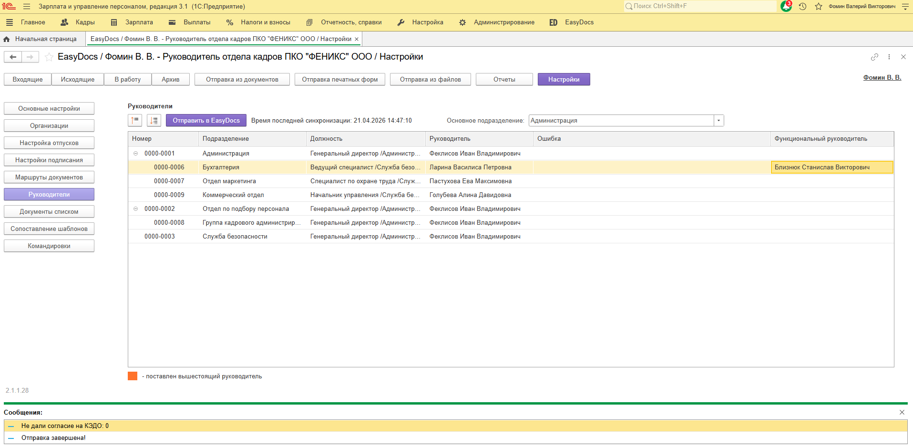Click Отправка из документов button
The height and width of the screenshot is (448, 913).
pyautogui.click(x=242, y=79)
